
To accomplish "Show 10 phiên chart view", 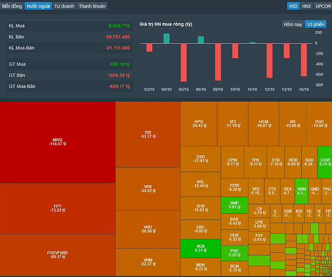I will (315, 24).
